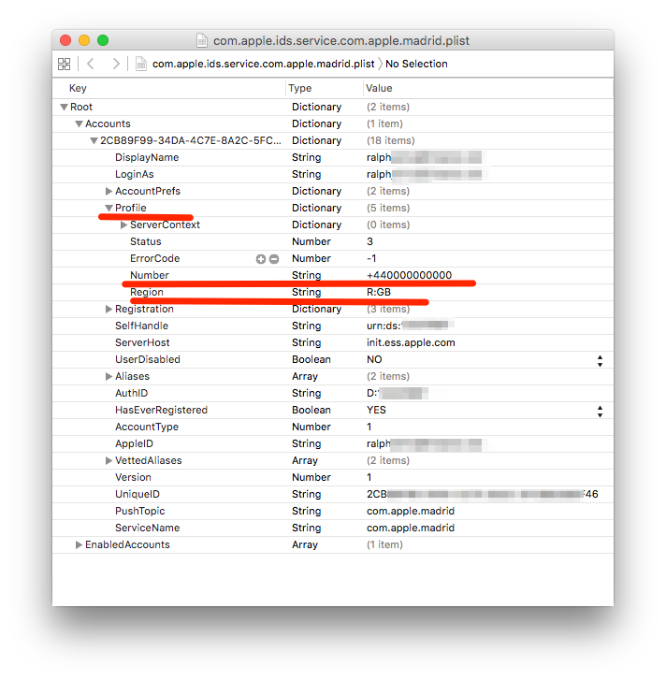Select the UserDisabled key
Screen dimensions: 666x681
coord(148,359)
